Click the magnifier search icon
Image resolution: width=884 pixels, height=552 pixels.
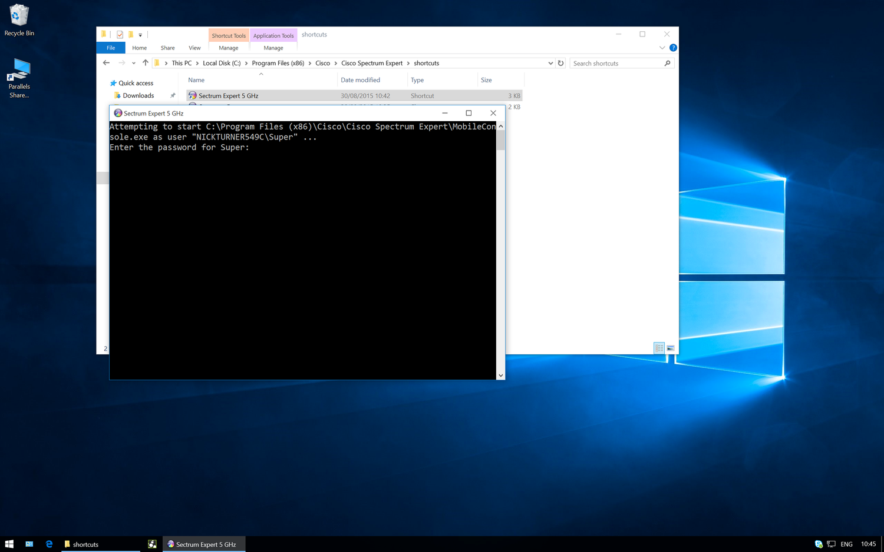pyautogui.click(x=668, y=63)
